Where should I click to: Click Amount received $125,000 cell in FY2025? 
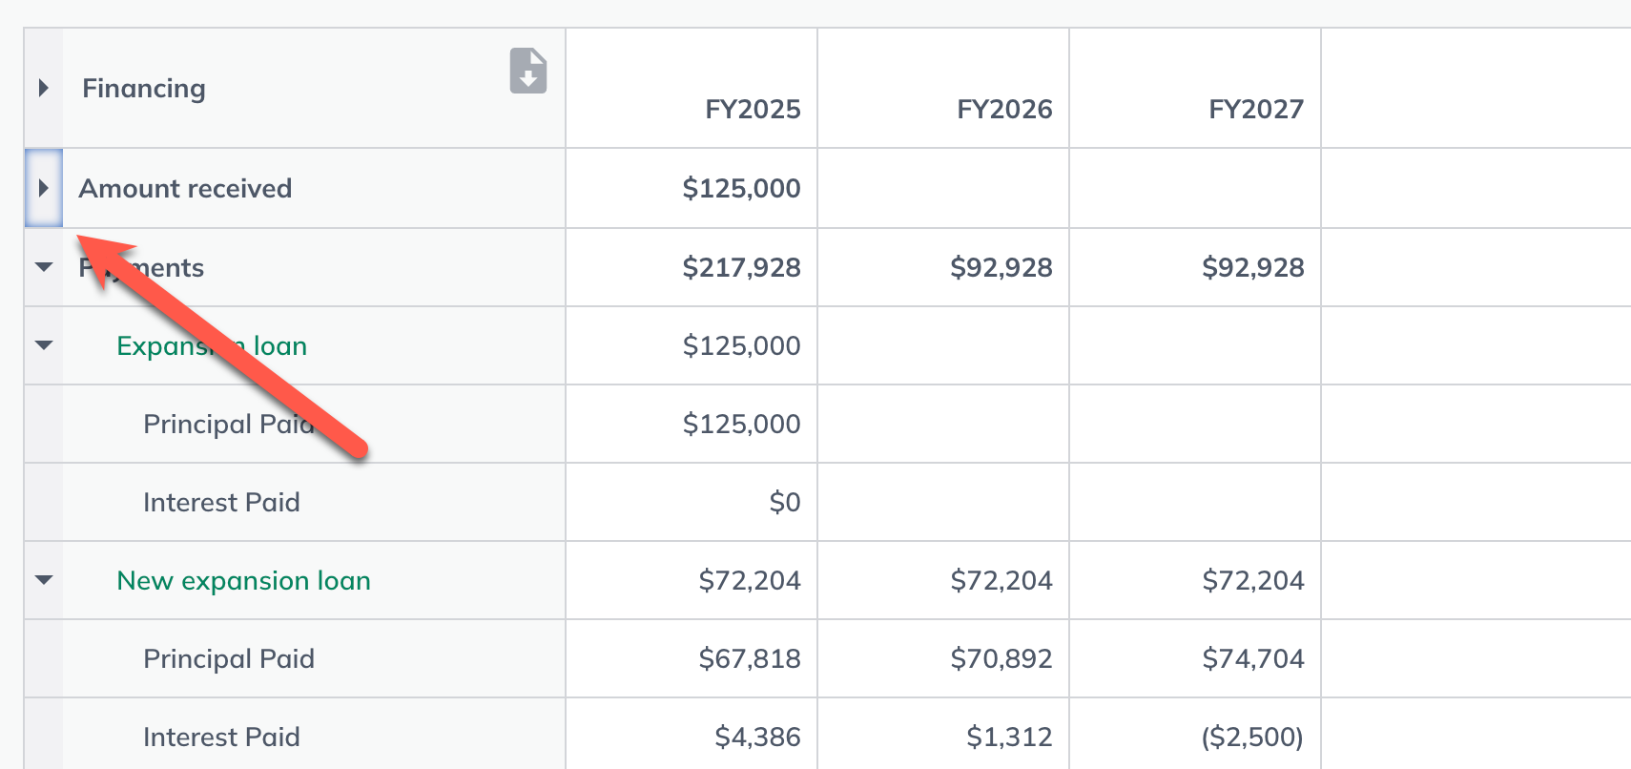point(692,188)
